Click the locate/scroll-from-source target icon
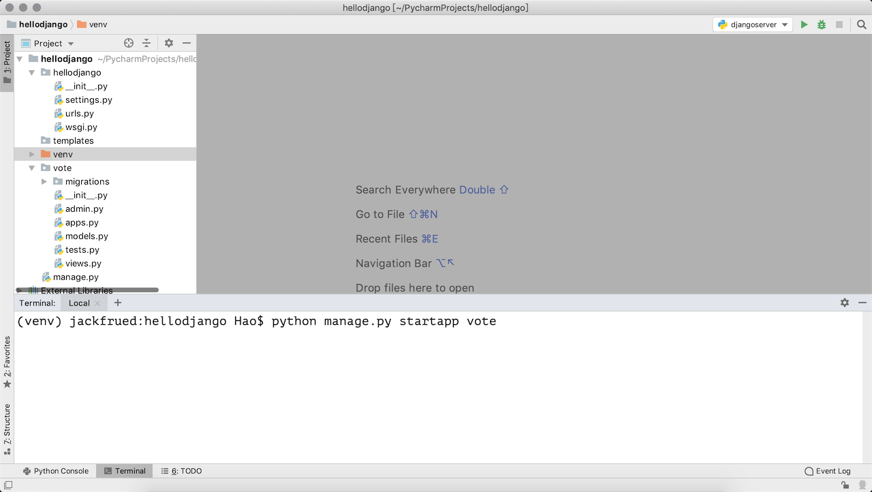 tap(129, 43)
